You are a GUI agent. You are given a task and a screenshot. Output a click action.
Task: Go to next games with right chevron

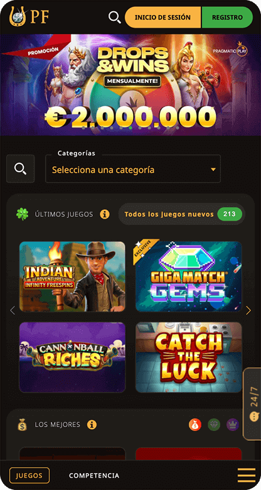point(248,310)
